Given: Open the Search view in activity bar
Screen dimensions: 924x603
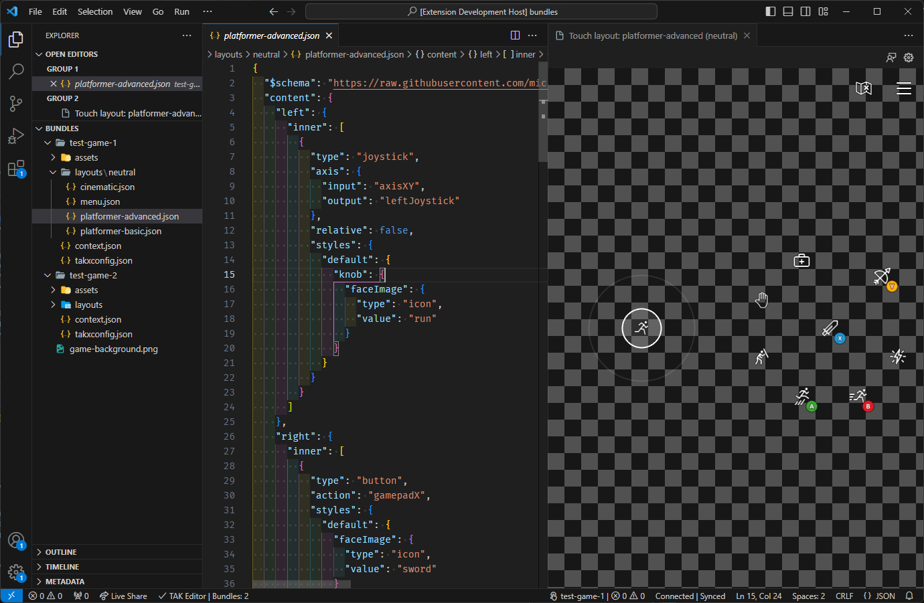Looking at the screenshot, I should click(16, 71).
